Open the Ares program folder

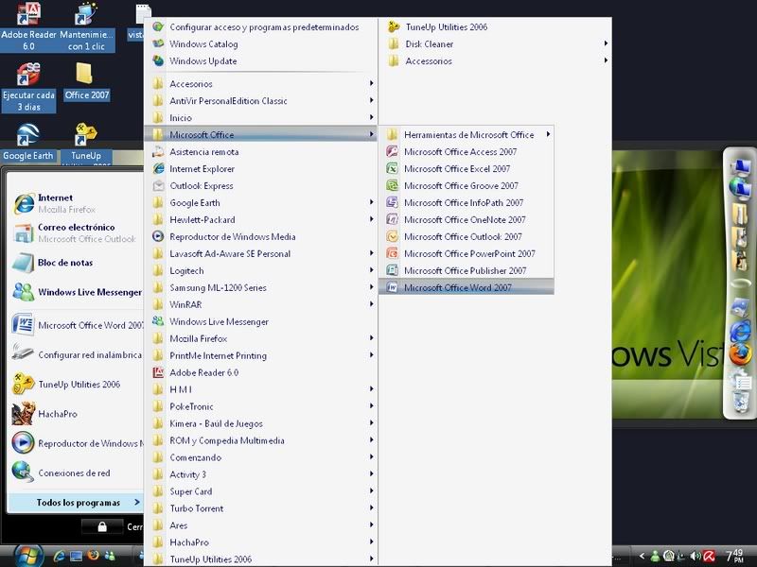point(261,525)
